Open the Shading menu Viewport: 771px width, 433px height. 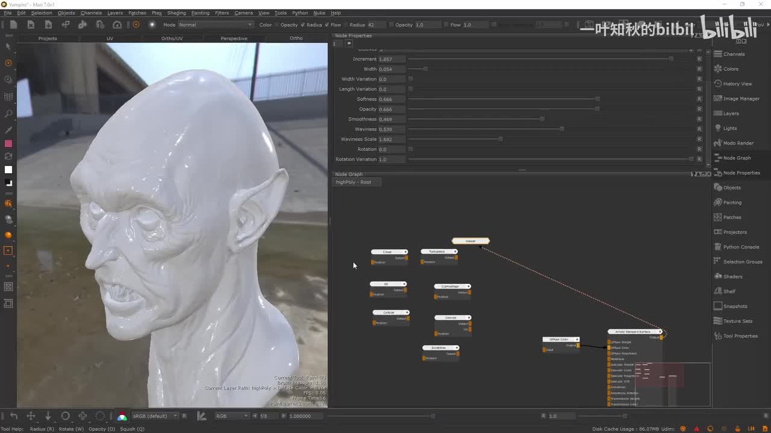176,13
